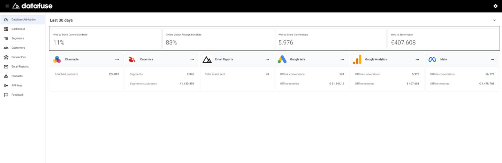
Task: Click the Channable hexagon logo
Action: [x=57, y=59]
